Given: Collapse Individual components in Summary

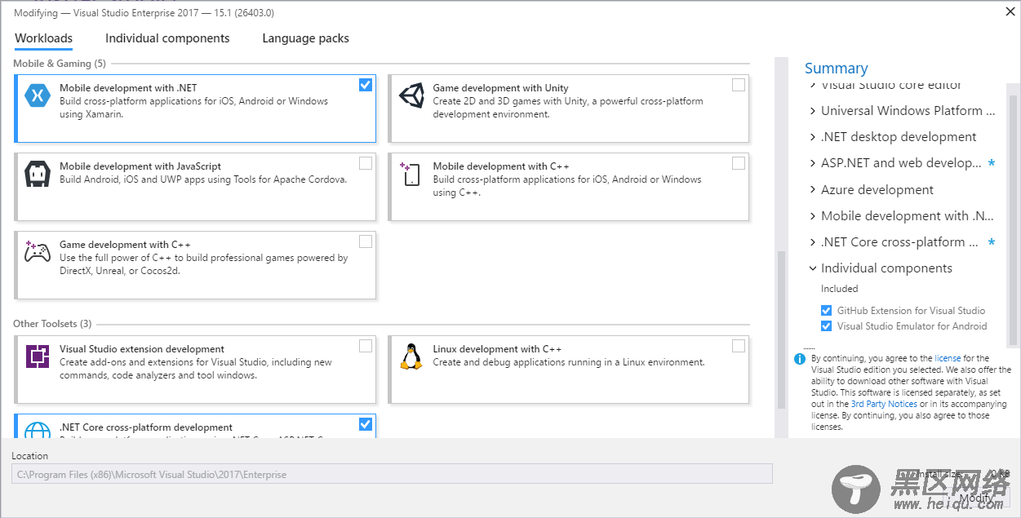Looking at the screenshot, I should tap(813, 268).
